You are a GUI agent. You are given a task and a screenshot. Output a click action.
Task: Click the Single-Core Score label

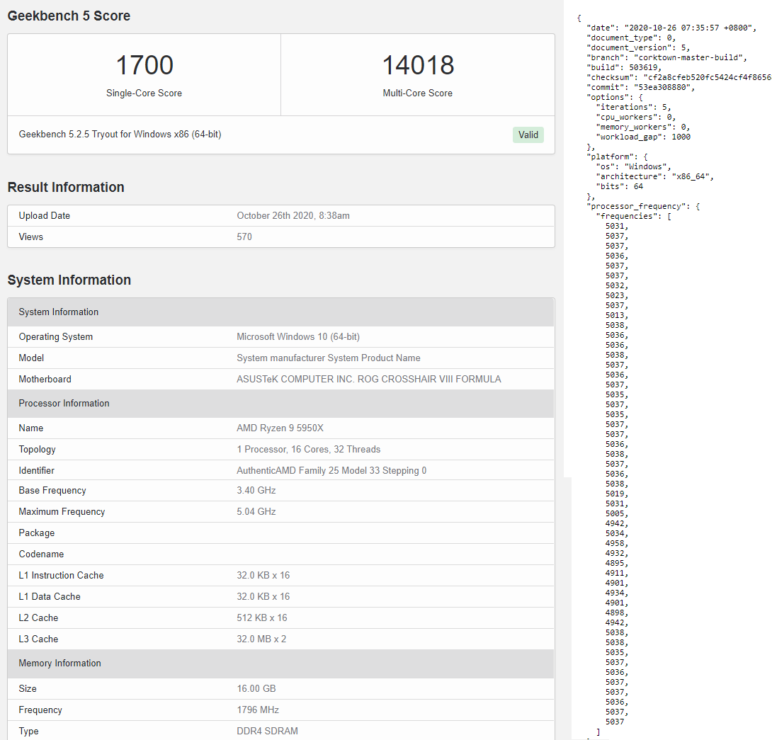(144, 93)
